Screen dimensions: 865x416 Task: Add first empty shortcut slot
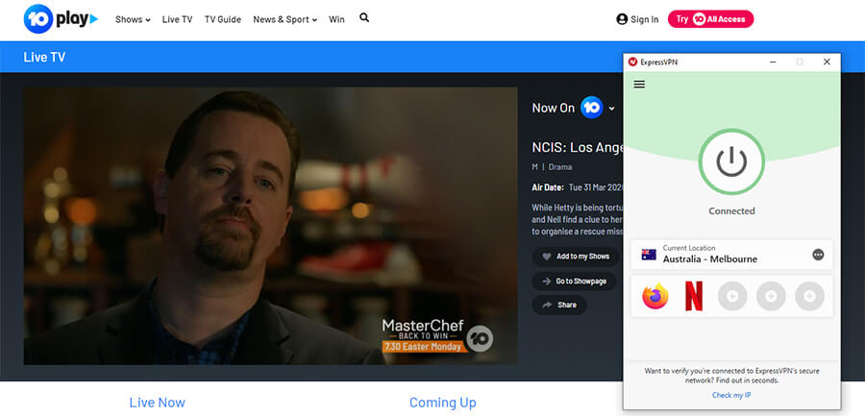coord(732,296)
